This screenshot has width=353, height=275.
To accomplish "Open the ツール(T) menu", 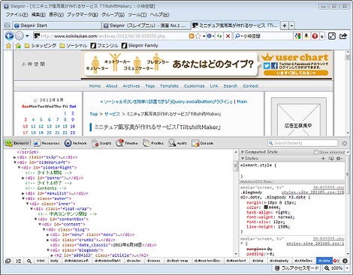I will pyautogui.click(x=137, y=15).
